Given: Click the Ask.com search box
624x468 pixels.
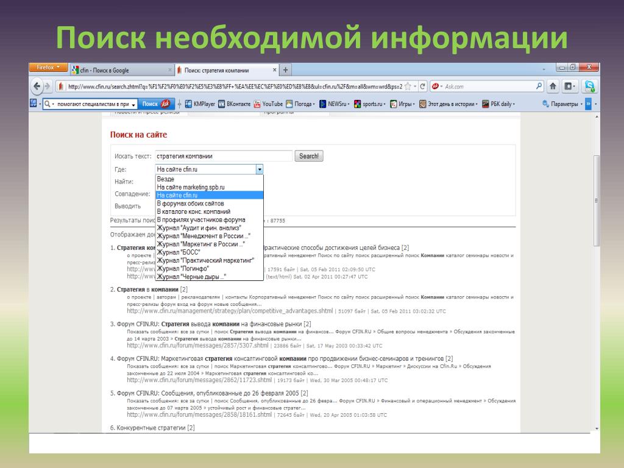Looking at the screenshot, I should click(x=487, y=87).
